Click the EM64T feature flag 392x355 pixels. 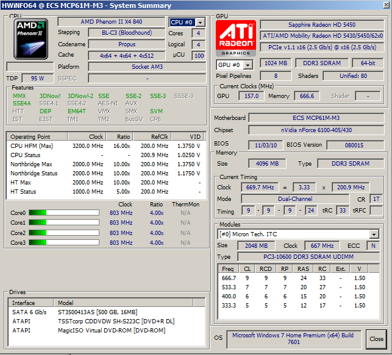click(76, 111)
